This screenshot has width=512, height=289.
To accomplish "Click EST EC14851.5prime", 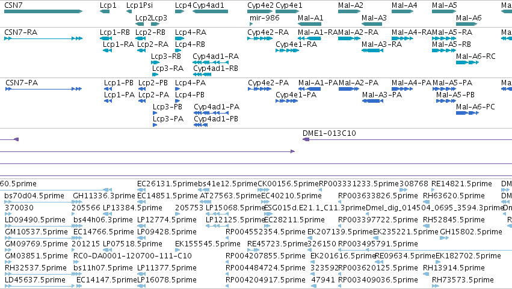I will (x=167, y=196).
